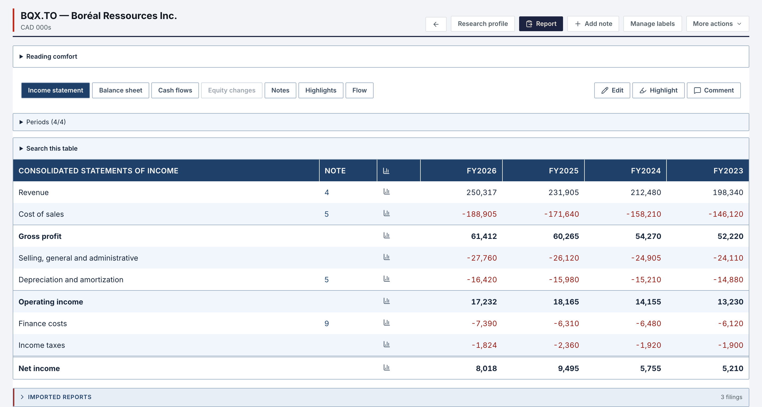Expand the Periods (4/4) panel

click(x=381, y=122)
